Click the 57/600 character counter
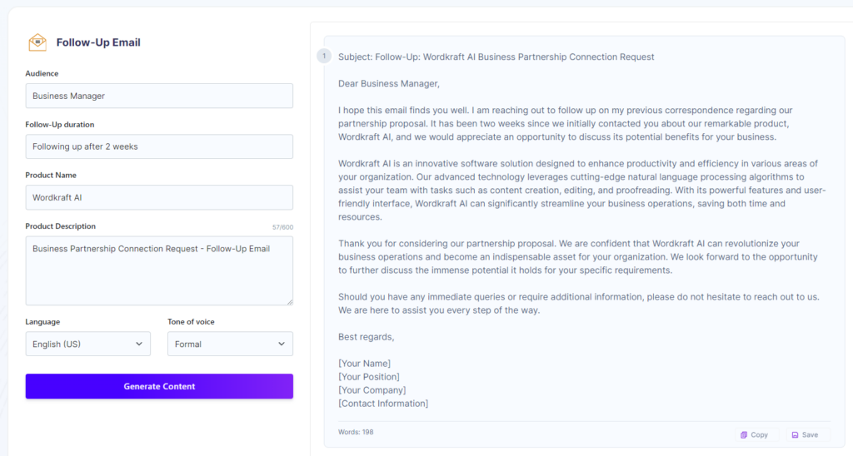 tap(283, 227)
